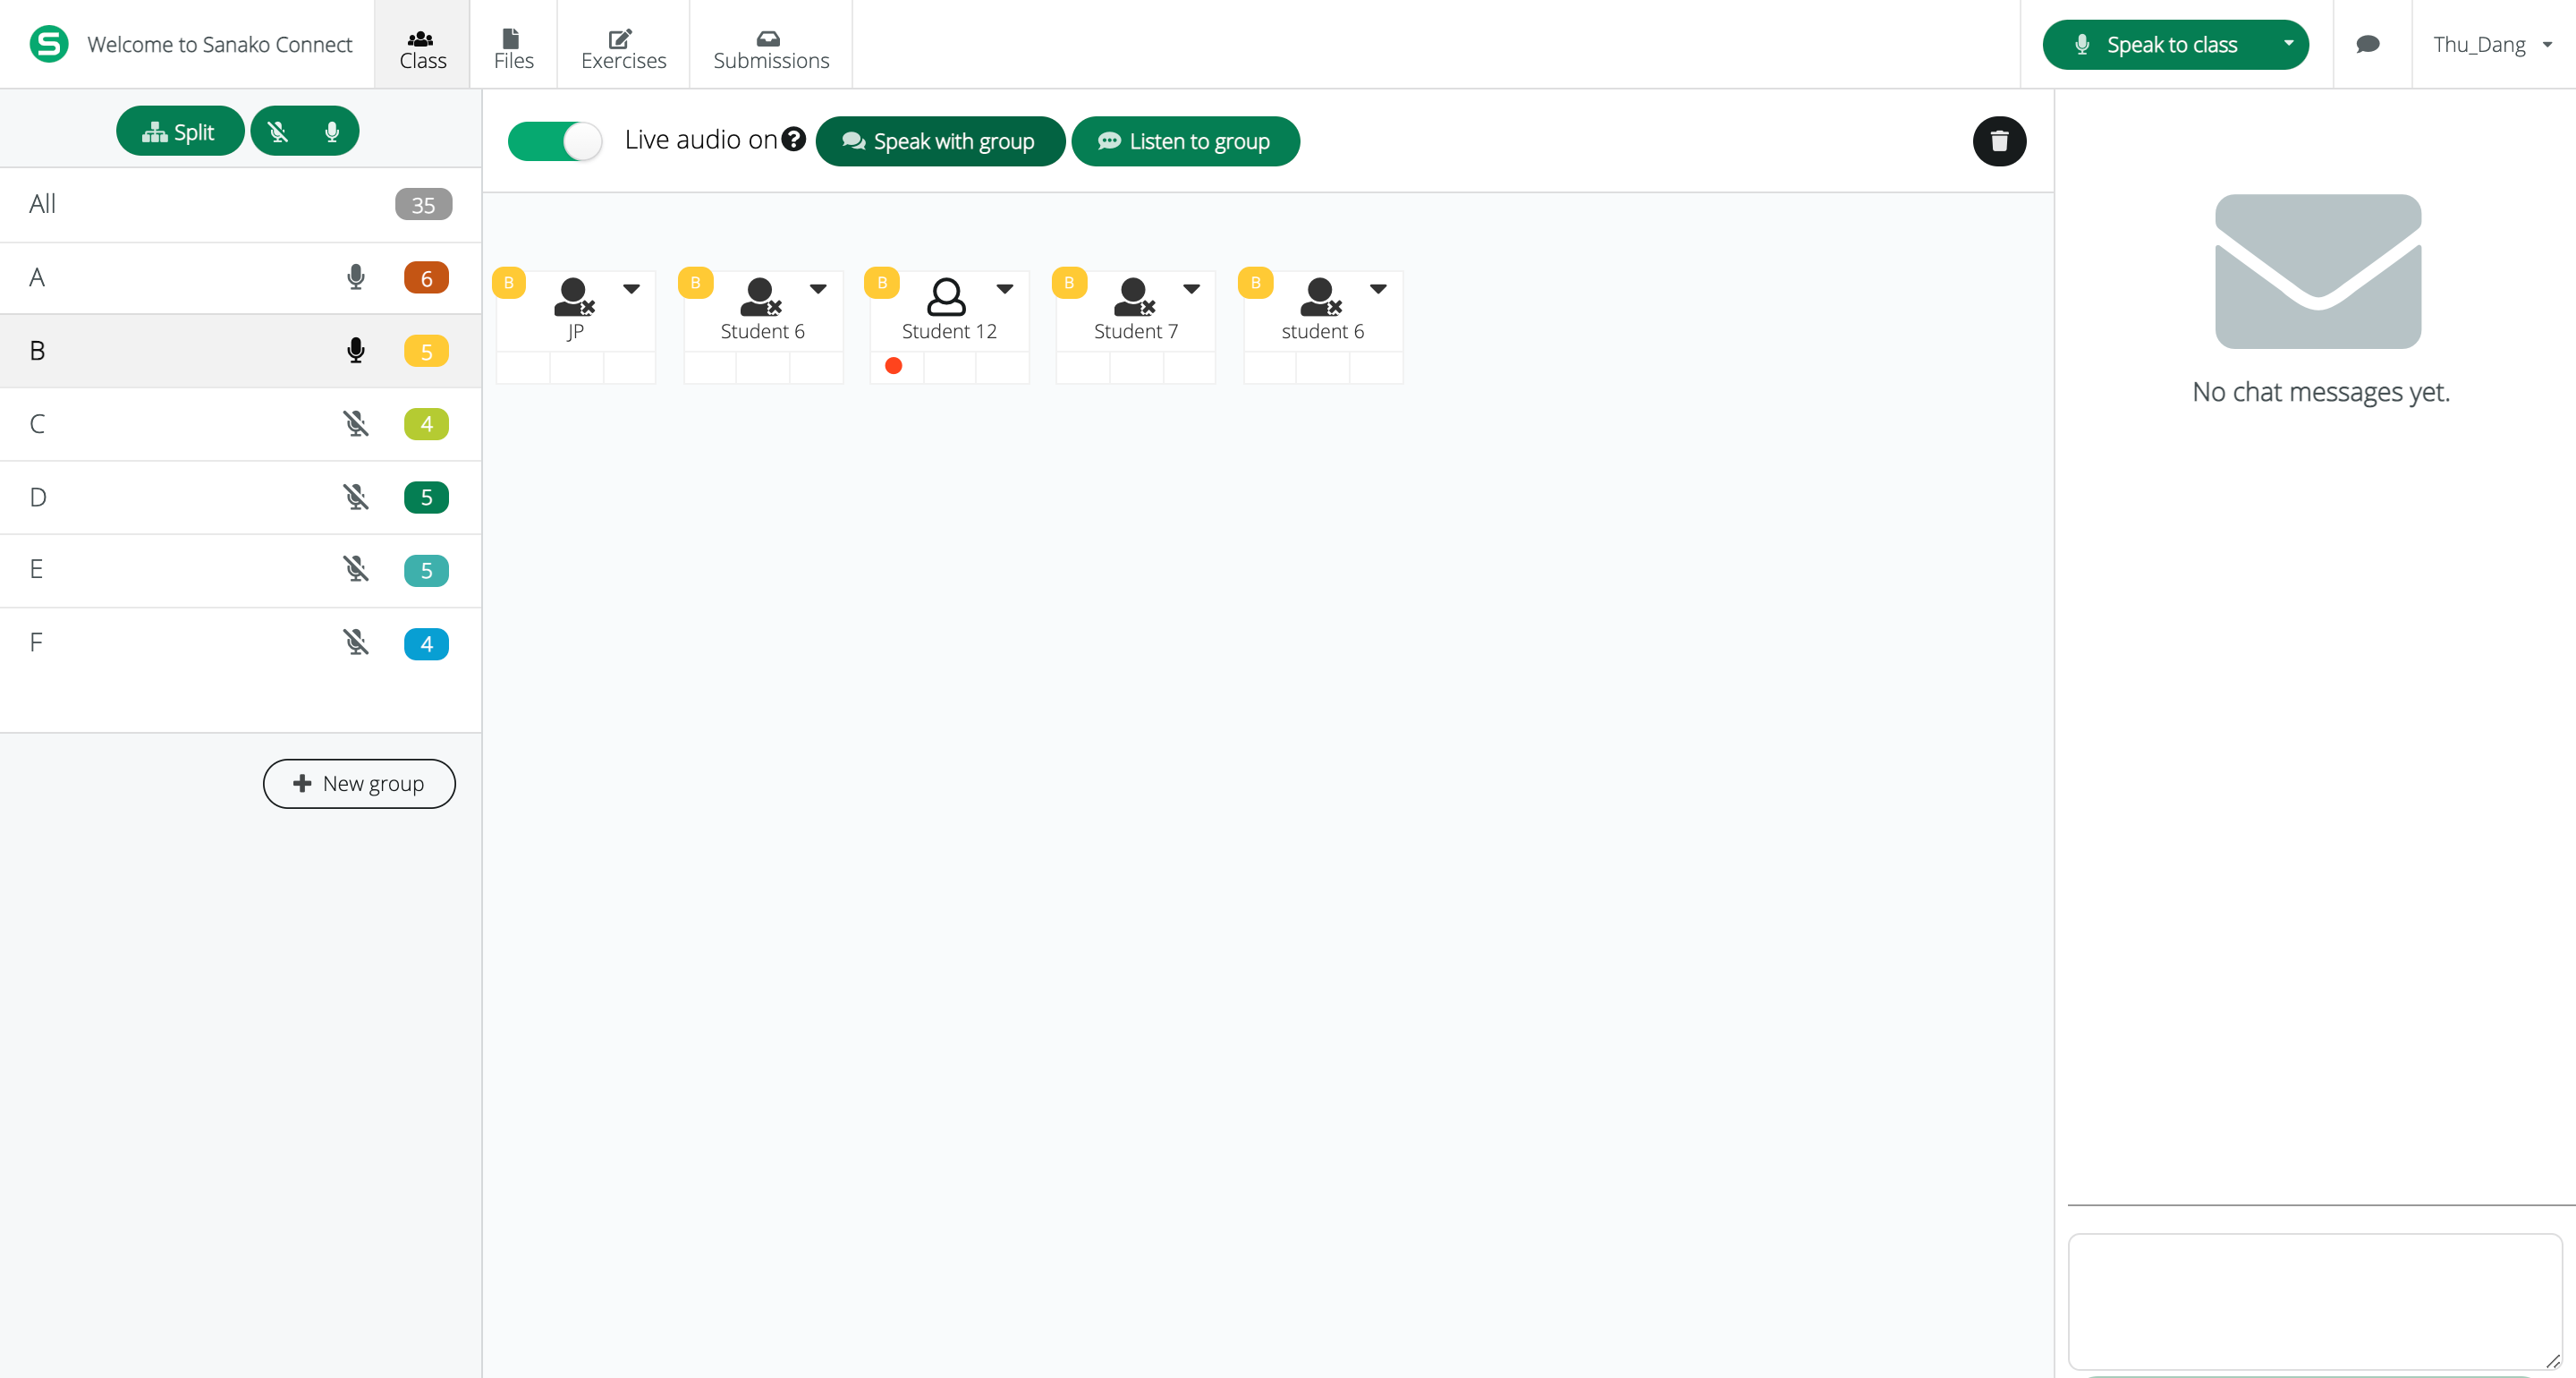This screenshot has height=1378, width=2576.
Task: Open the dropdown arrow on Student 7's card
Action: (1191, 288)
